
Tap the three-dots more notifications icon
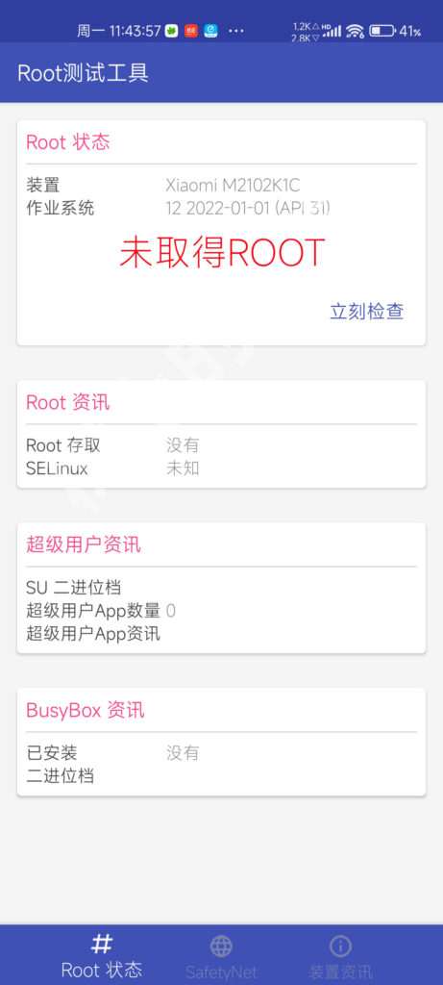tap(236, 31)
